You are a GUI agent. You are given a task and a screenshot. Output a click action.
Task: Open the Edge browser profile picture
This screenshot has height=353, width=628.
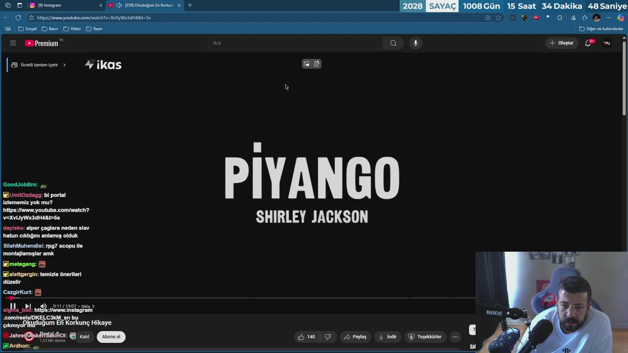tap(597, 18)
